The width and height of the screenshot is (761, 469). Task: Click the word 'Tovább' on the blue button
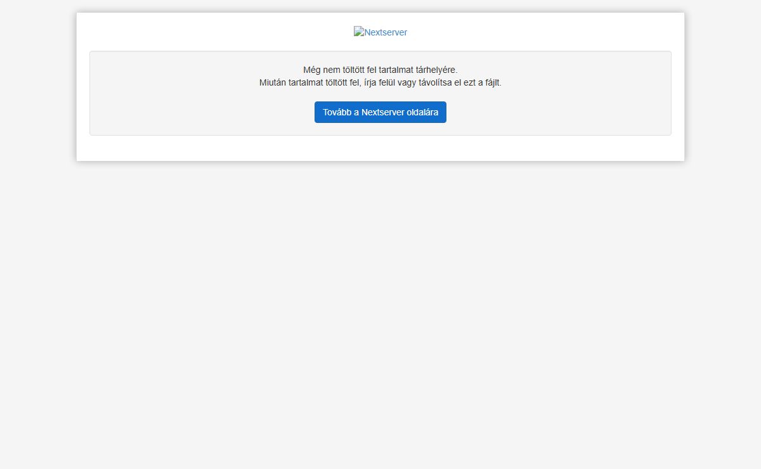pos(337,112)
